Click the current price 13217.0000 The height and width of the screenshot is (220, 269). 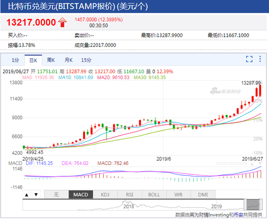click(x=31, y=22)
